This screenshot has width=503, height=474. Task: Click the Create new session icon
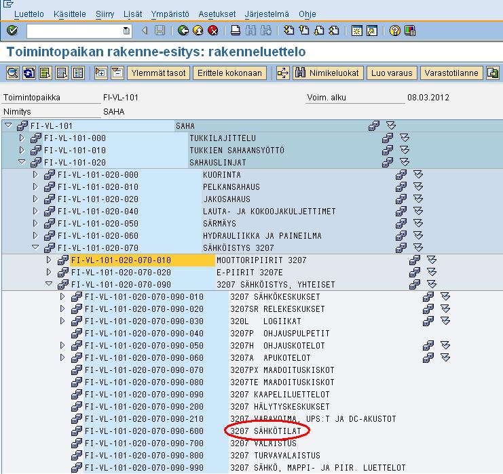point(357,31)
